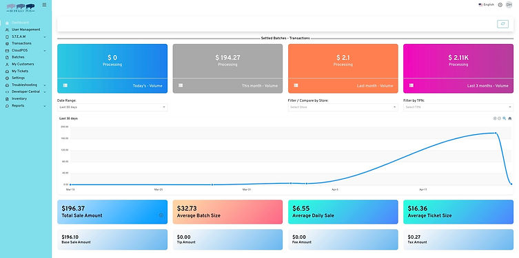
Task: Expand the CloudPOS submenu arrow
Action: pyautogui.click(x=45, y=51)
